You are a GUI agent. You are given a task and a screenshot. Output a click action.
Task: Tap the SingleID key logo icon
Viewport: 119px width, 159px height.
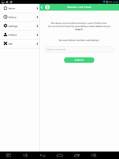click(x=47, y=7)
